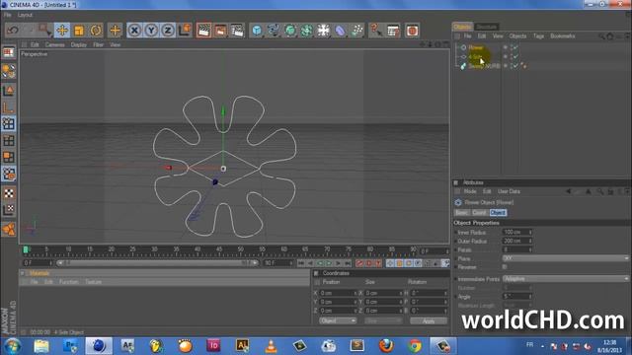Render to Picture Viewer
This screenshot has width=632, height=355.
(x=220, y=31)
